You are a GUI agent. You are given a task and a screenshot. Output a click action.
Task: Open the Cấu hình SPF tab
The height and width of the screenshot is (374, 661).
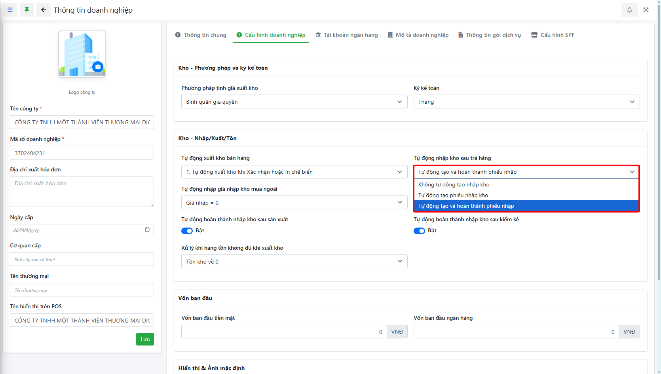point(553,35)
